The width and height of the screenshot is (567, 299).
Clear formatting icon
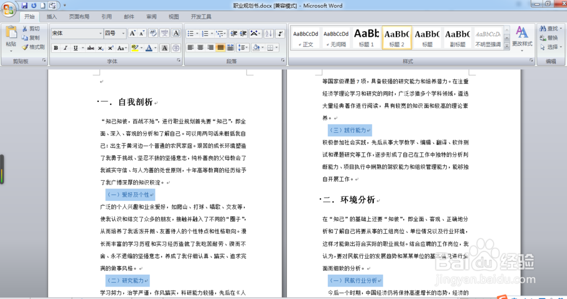[x=153, y=33]
